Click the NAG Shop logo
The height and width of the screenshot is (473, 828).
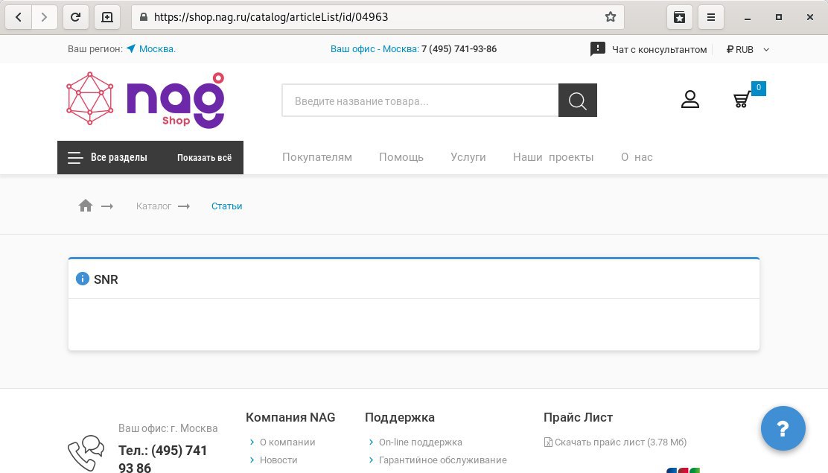click(x=146, y=101)
